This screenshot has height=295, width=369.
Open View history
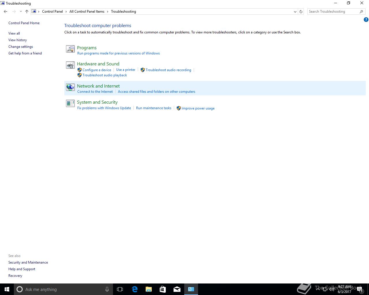[x=18, y=40]
